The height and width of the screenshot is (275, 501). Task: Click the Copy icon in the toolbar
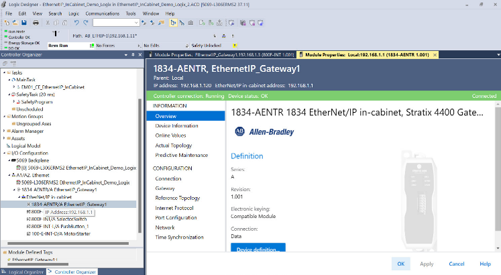pos(56,23)
